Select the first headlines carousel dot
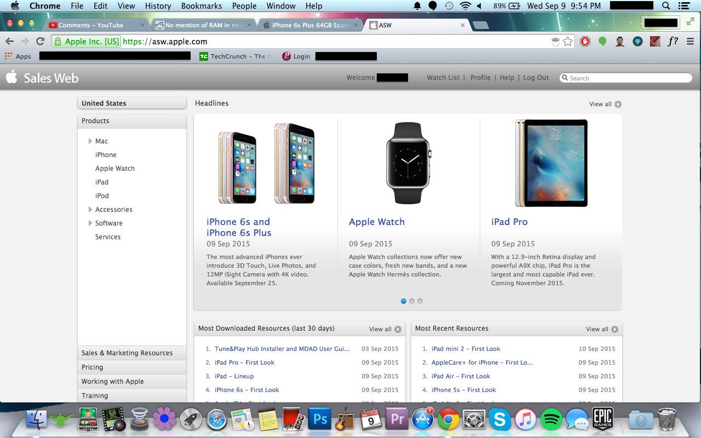The width and height of the screenshot is (701, 438). (404, 301)
